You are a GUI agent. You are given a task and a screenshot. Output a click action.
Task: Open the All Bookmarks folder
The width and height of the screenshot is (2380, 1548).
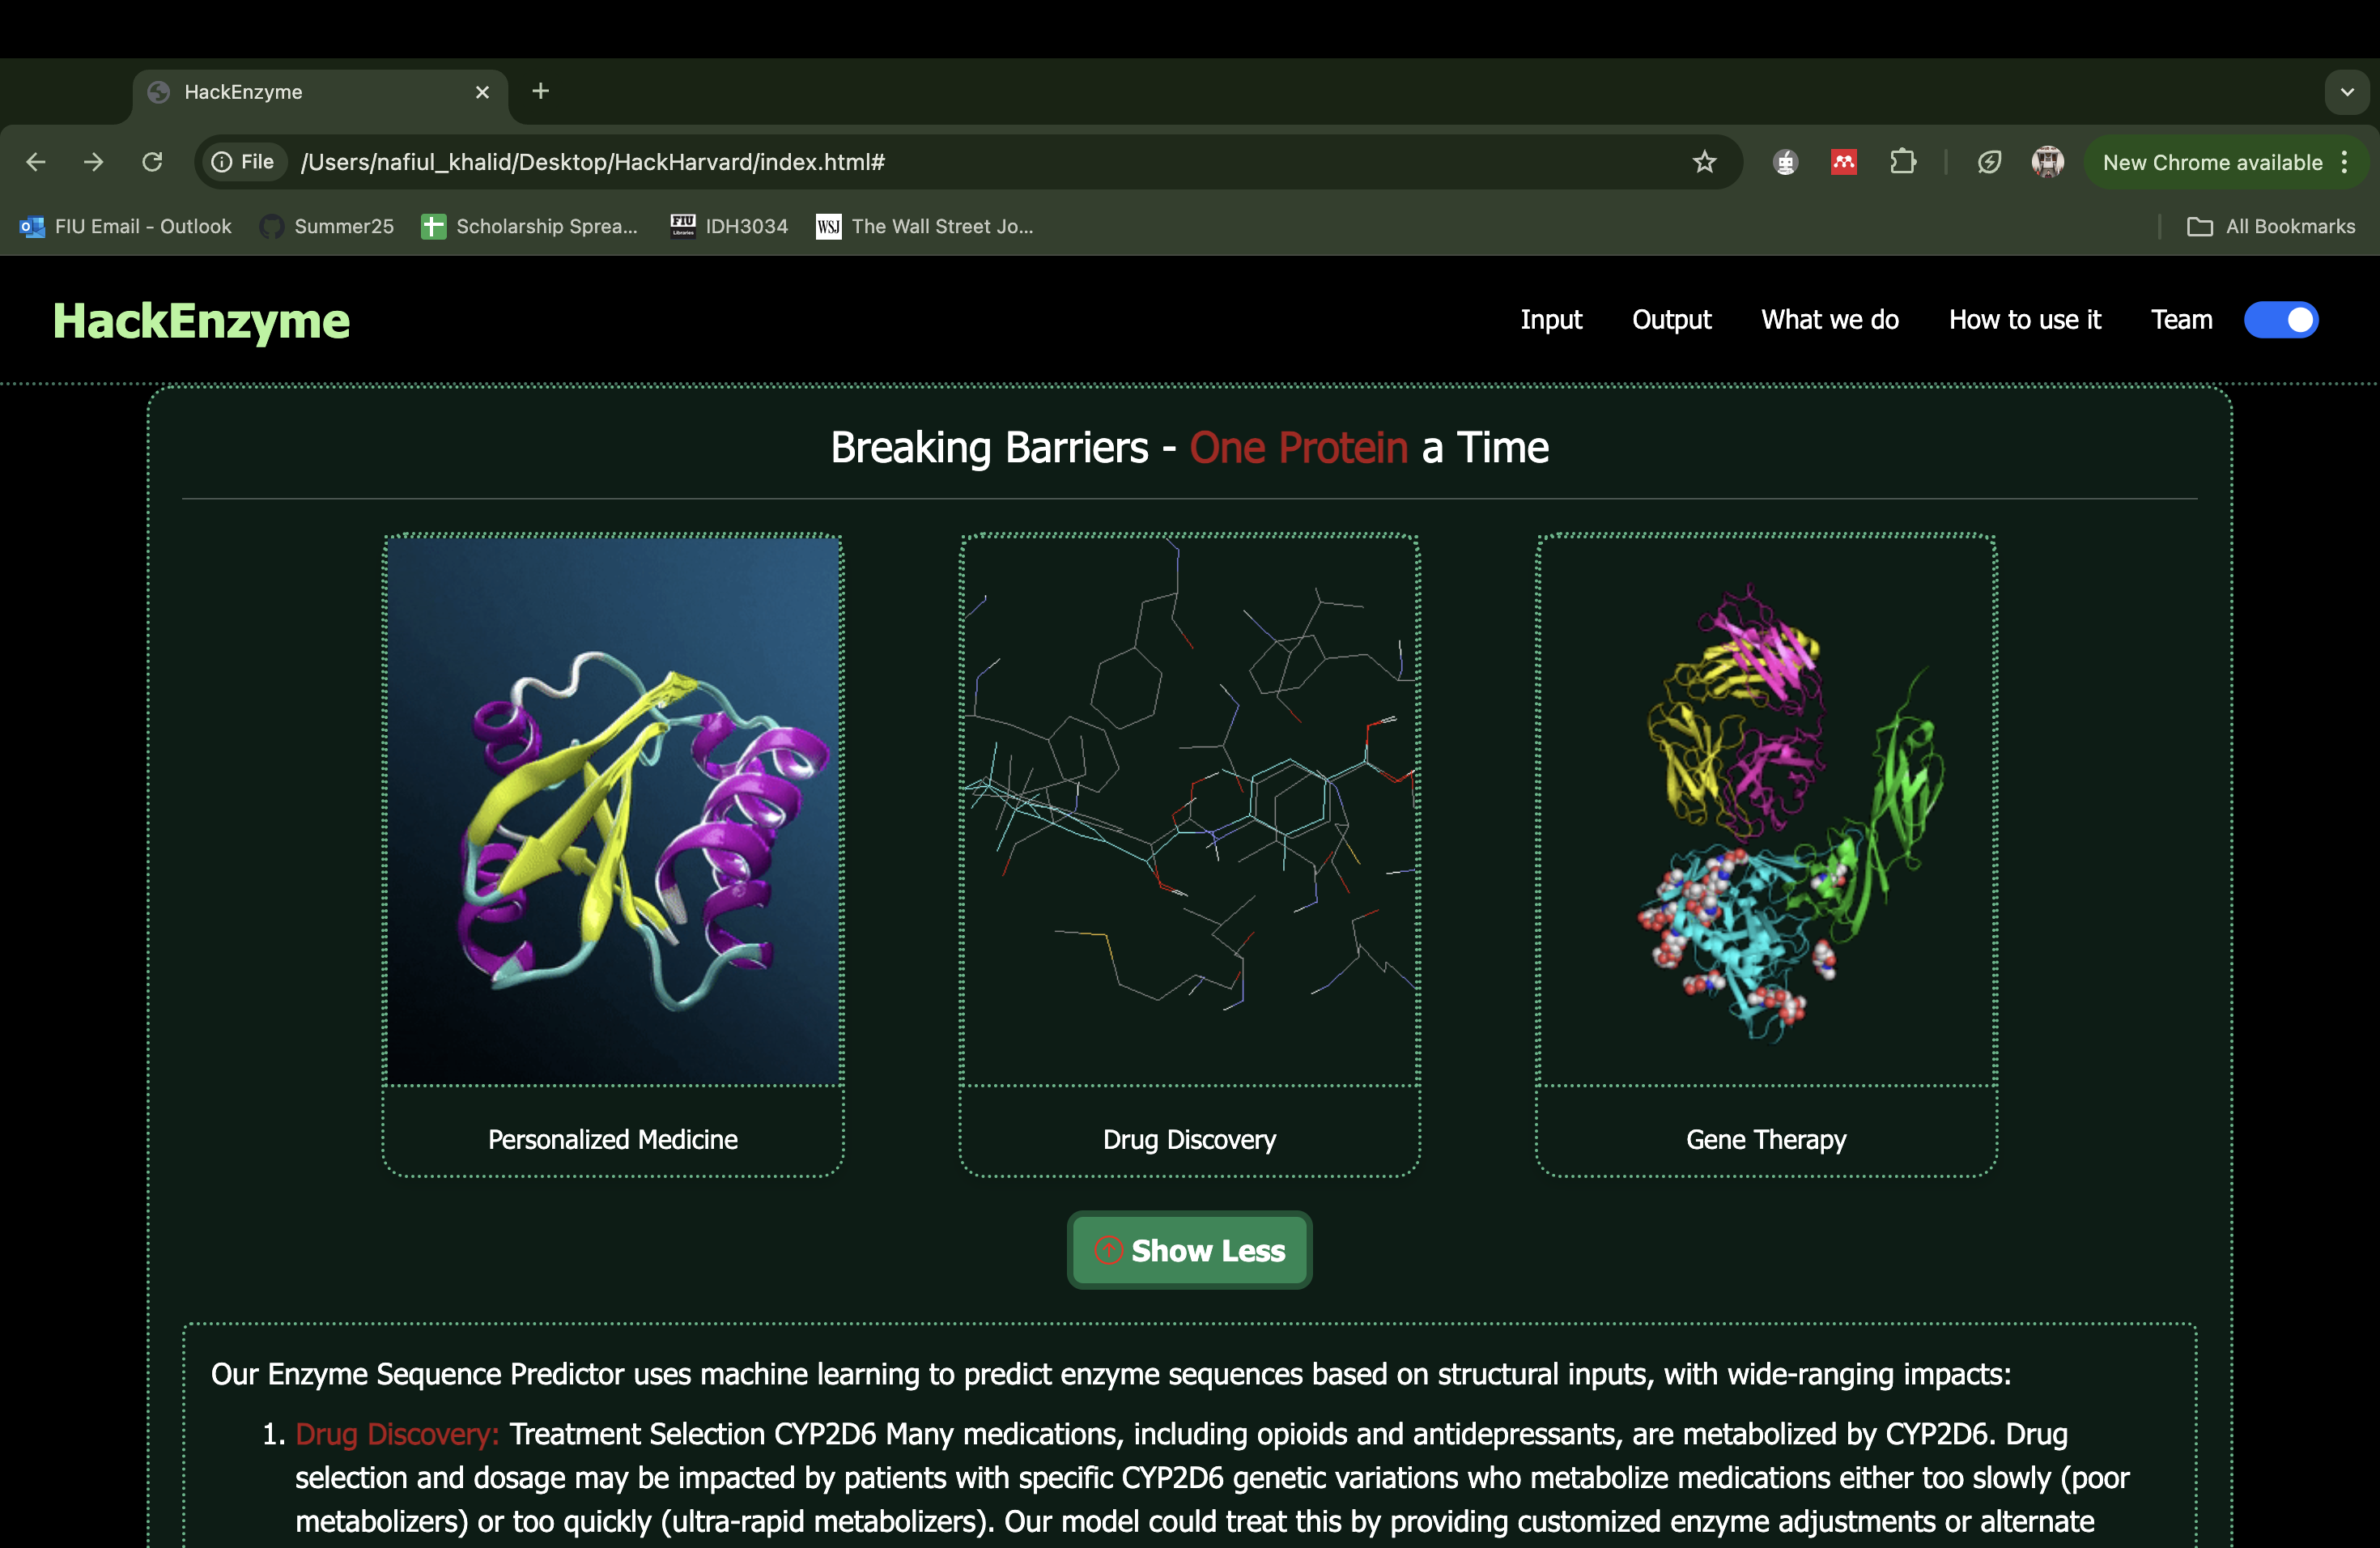point(2271,227)
